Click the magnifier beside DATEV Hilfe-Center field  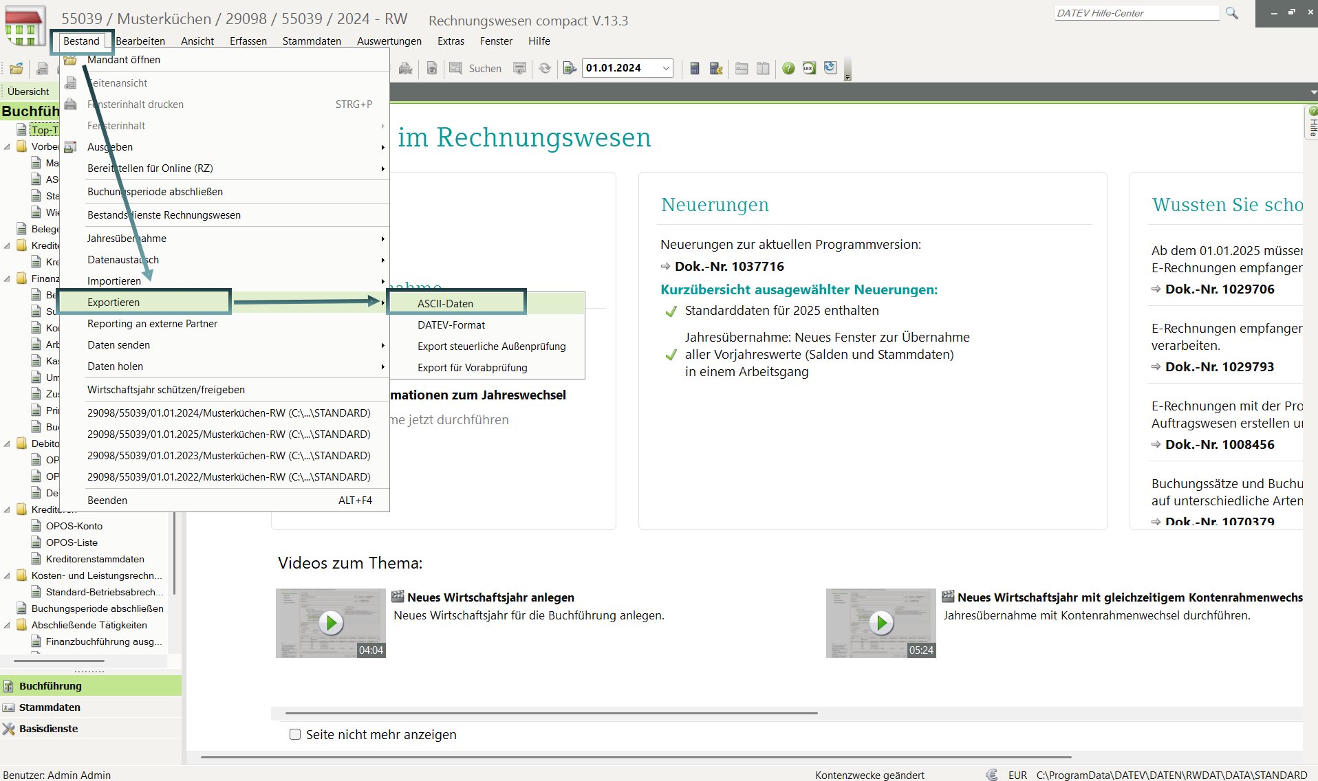[1231, 12]
